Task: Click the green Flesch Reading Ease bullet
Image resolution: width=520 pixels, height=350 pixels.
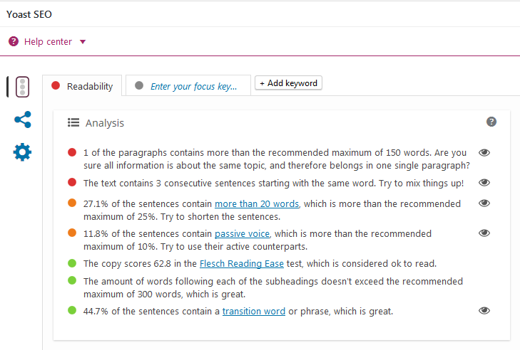Action: coord(71,263)
